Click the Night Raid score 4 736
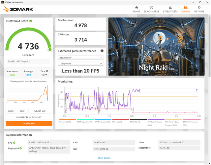211x165 pixels. pyautogui.click(x=28, y=46)
